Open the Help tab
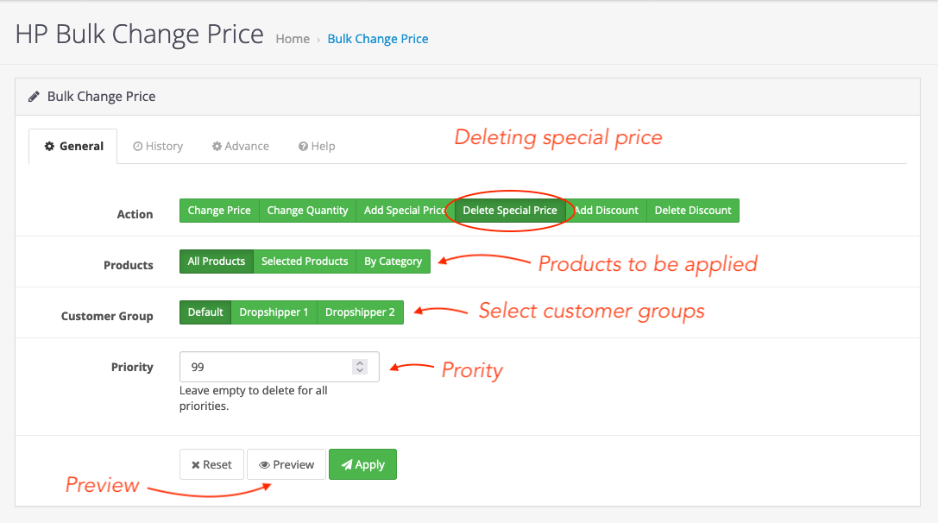Viewport: 938px width, 523px height. tap(316, 146)
